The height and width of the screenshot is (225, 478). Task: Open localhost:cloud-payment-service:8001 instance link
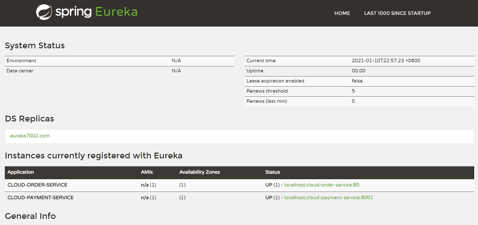click(x=328, y=198)
